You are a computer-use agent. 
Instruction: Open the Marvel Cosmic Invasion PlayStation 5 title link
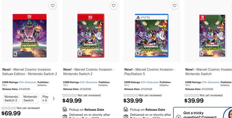click(x=149, y=71)
